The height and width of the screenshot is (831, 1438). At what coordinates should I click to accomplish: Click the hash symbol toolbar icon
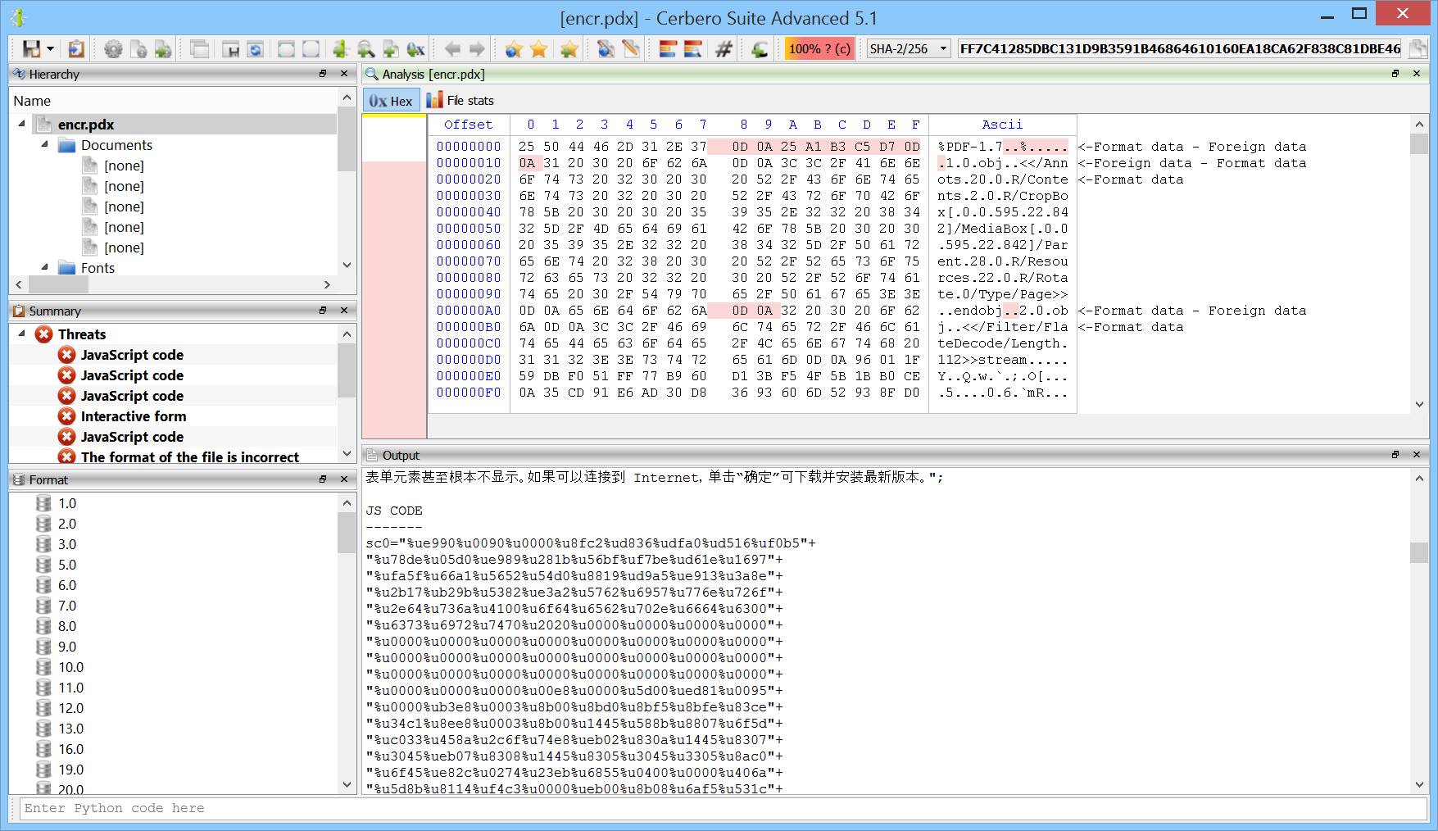coord(724,49)
